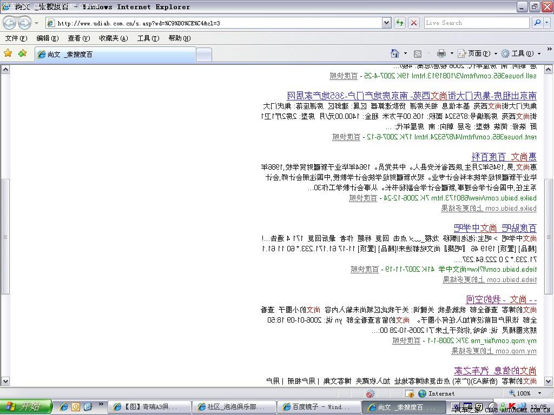Go back with the Back arrow button
The image size is (554, 415).
pyautogui.click(x=10, y=23)
